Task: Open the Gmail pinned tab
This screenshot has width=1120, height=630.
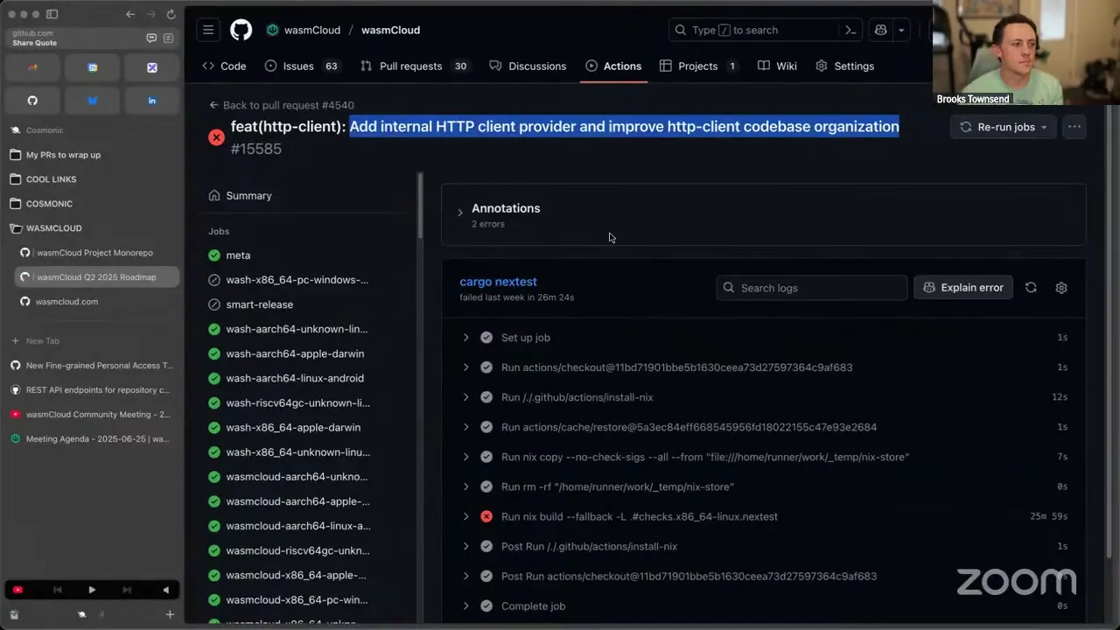Action: (32, 67)
